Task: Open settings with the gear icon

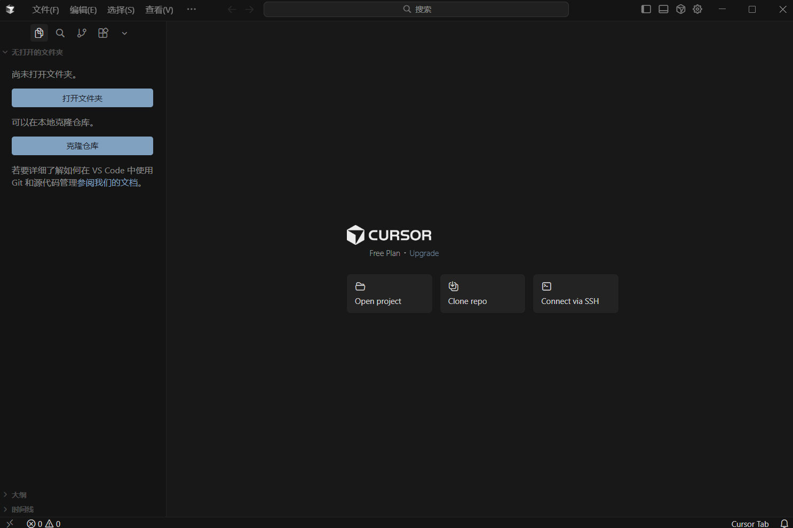Action: (697, 9)
